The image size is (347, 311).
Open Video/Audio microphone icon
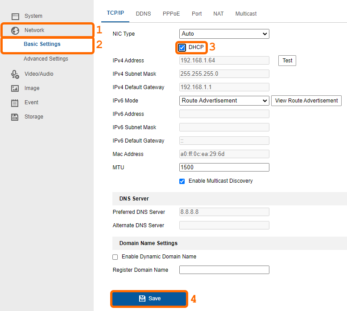click(x=15, y=74)
